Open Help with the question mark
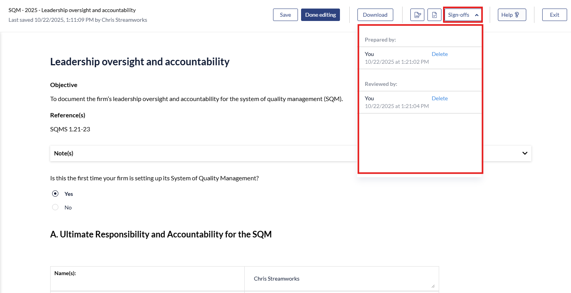 tap(511, 15)
